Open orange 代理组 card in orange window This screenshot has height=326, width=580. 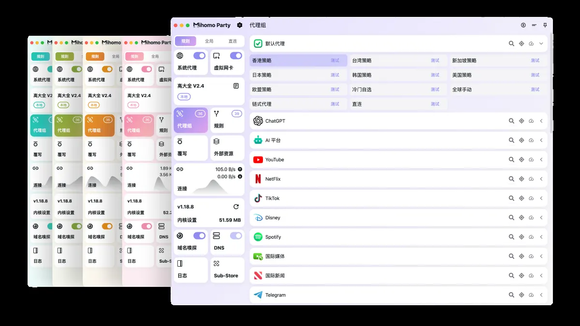(99, 125)
